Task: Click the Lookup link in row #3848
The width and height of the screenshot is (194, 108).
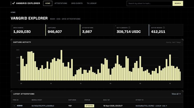Action: tap(158, 106)
